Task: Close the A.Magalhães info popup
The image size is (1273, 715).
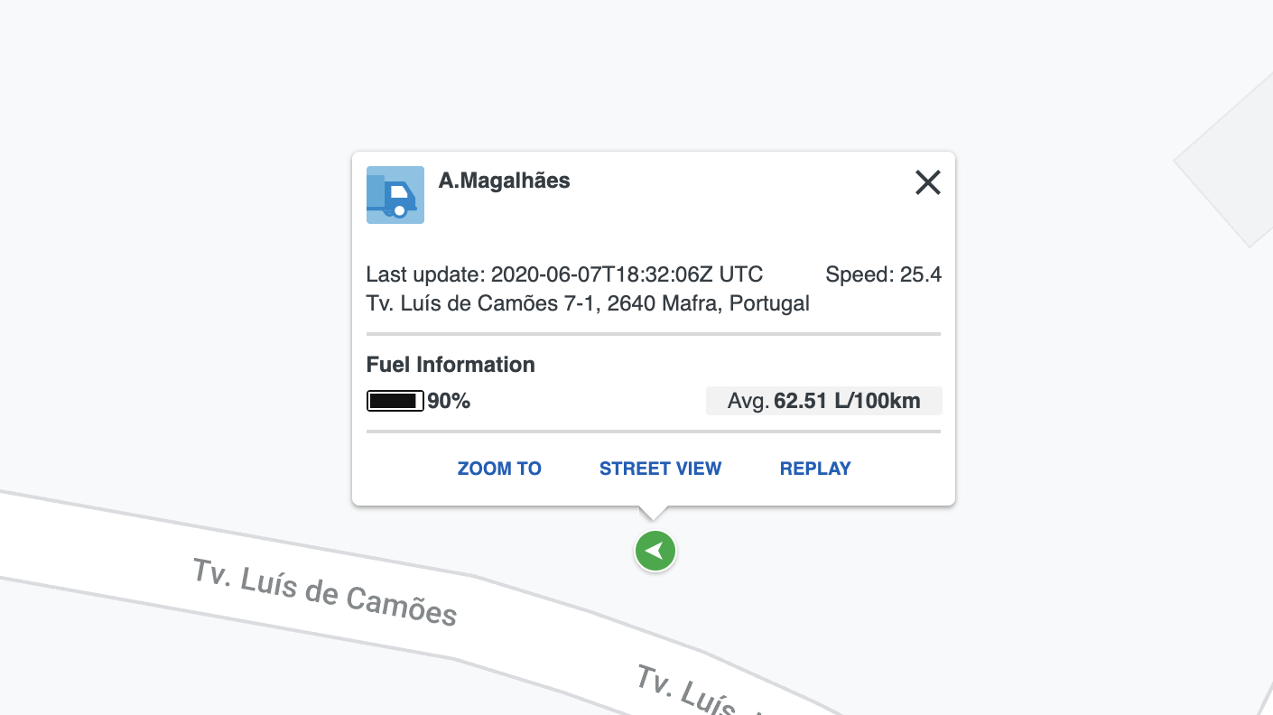Action: pyautogui.click(x=928, y=183)
